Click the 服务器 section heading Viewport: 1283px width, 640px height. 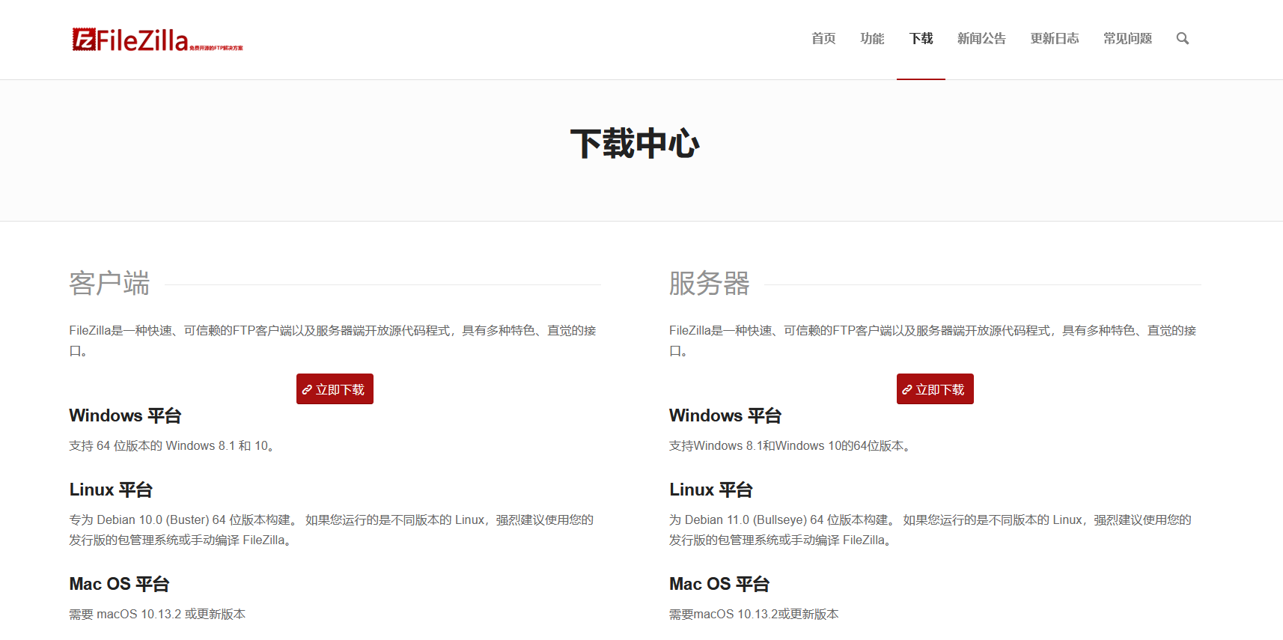[709, 284]
